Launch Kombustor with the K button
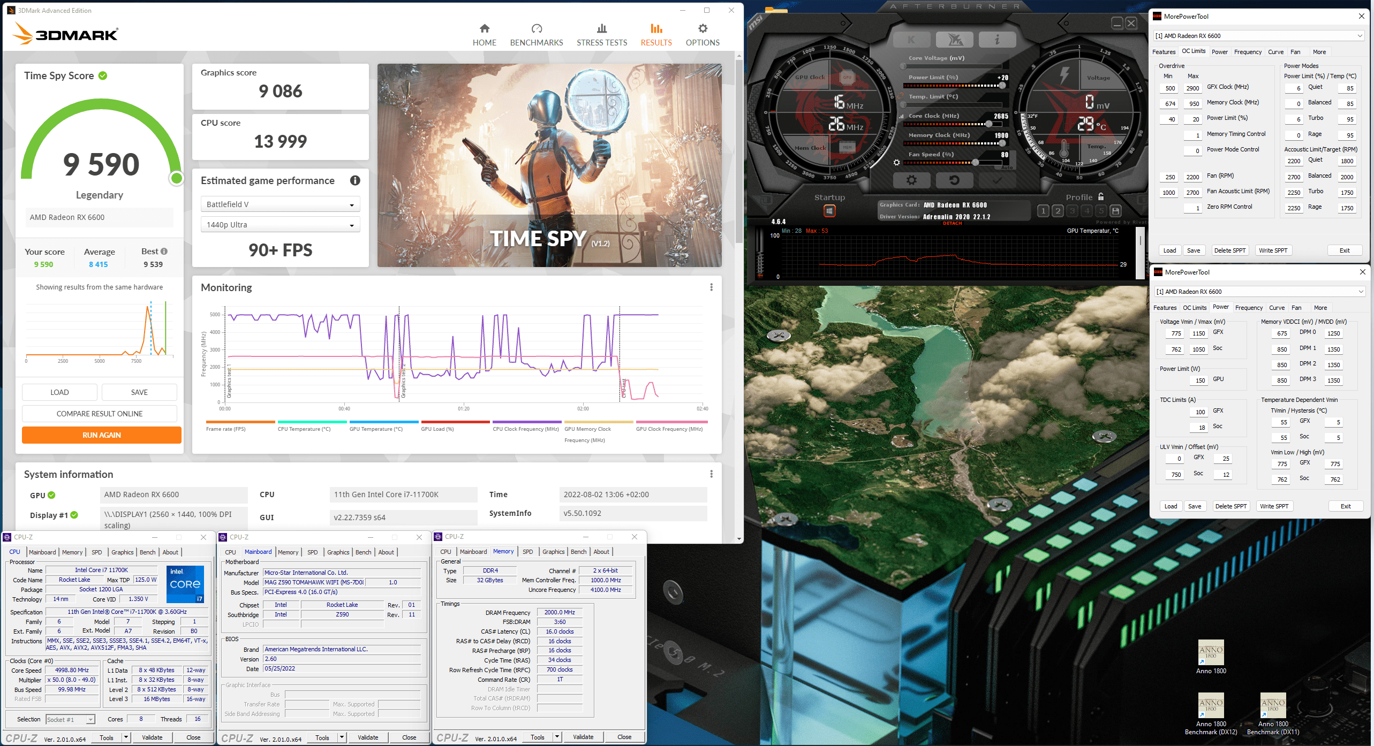This screenshot has height=746, width=1374. [911, 40]
